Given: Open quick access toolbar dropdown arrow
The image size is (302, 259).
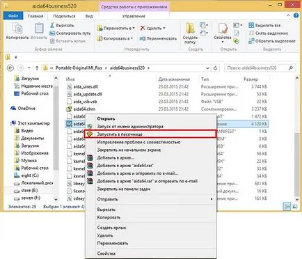Looking at the screenshot, I should click(16, 57).
